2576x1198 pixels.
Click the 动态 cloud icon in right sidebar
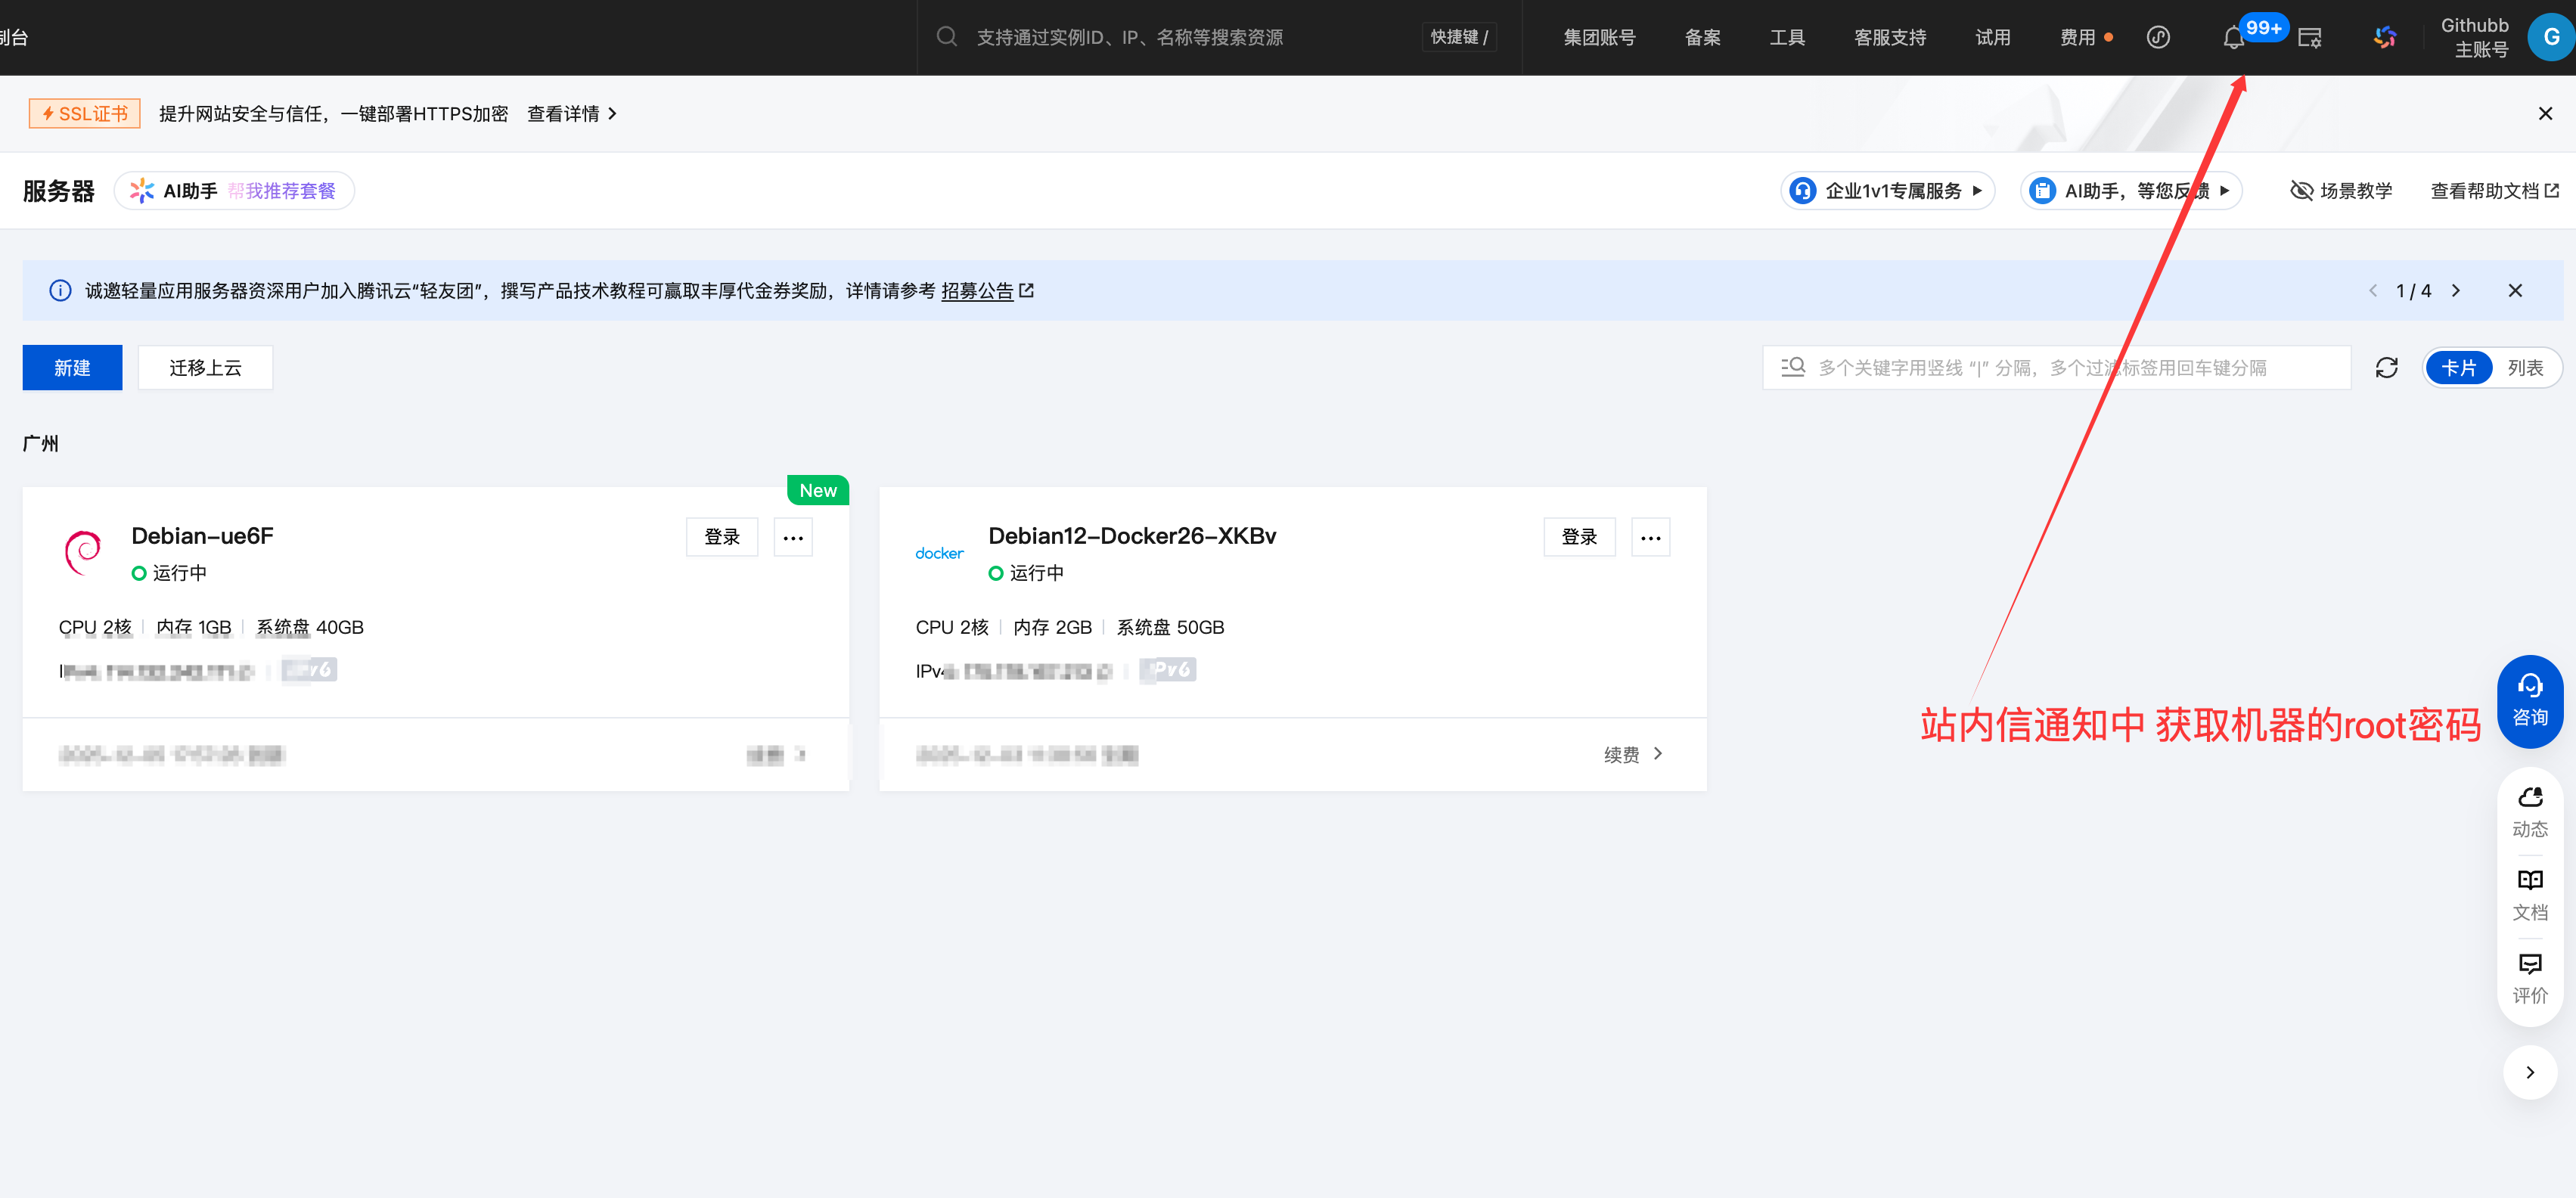tap(2530, 808)
